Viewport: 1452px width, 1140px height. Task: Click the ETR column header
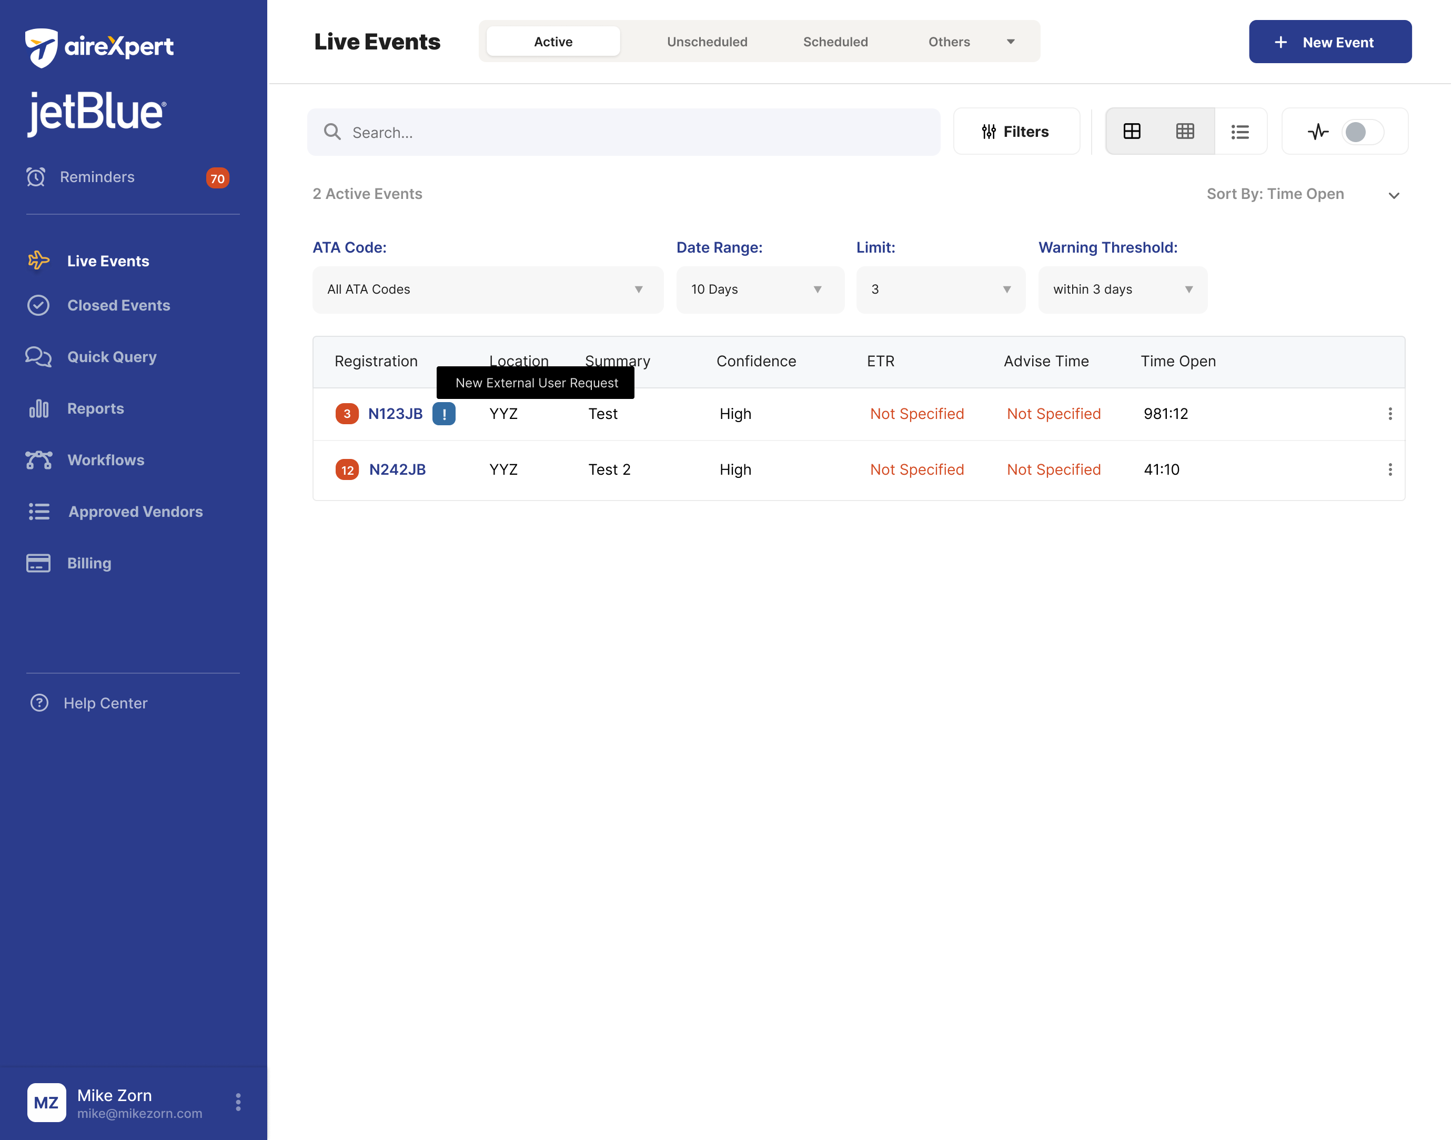(x=880, y=361)
